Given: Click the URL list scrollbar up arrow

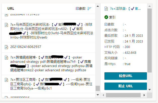Looking at the screenshot, I should (x=98, y=6).
